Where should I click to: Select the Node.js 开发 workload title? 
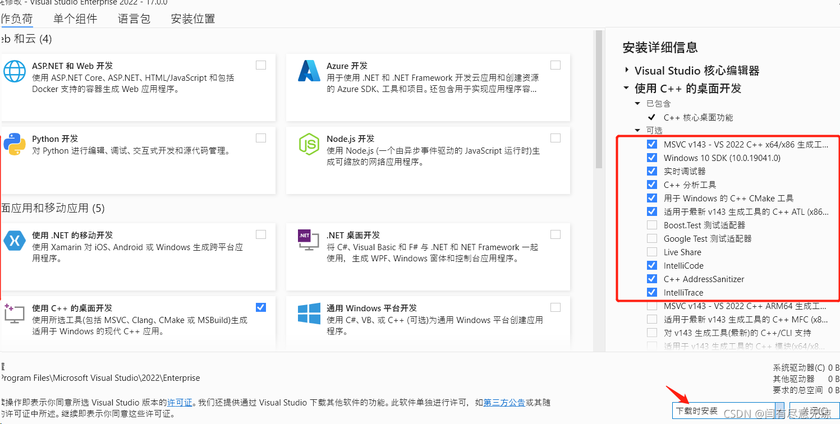pos(351,139)
